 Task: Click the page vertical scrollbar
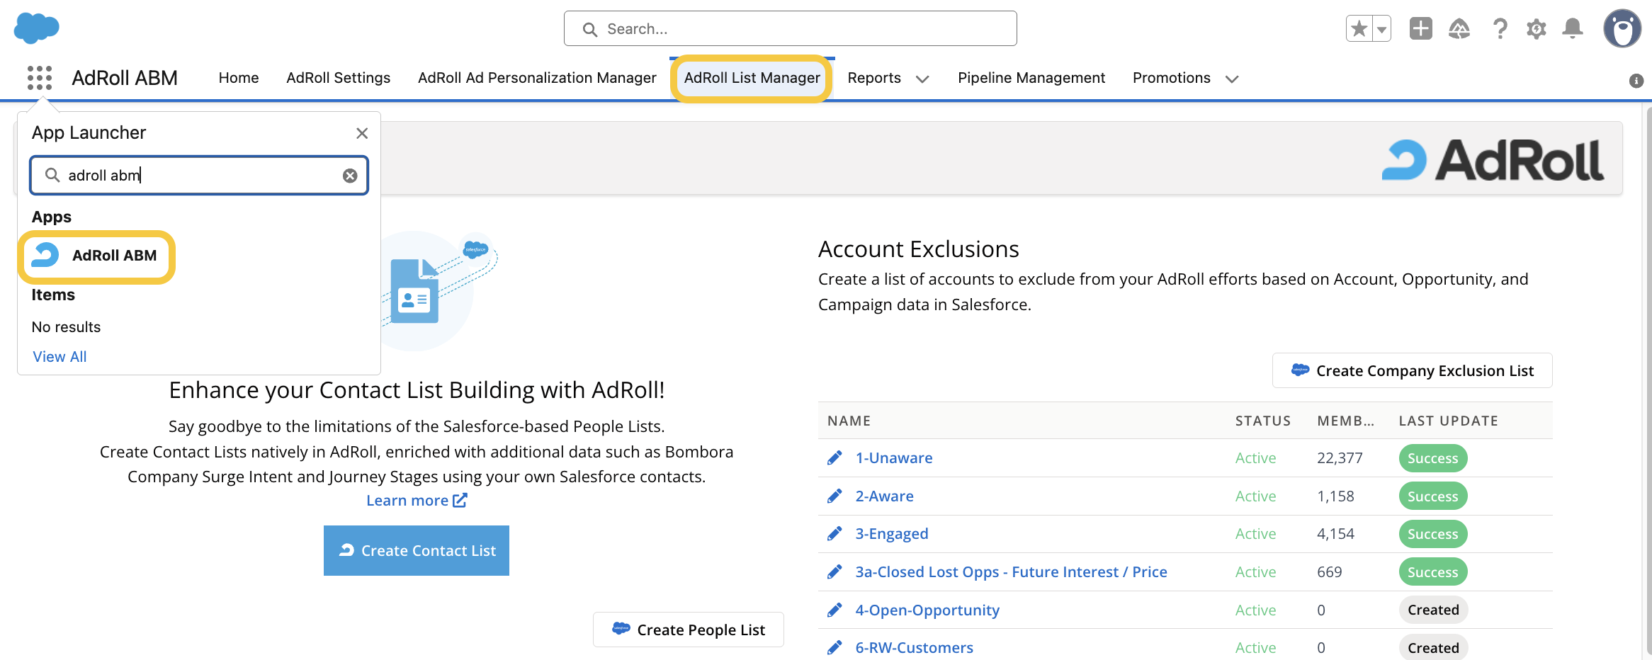click(1648, 382)
